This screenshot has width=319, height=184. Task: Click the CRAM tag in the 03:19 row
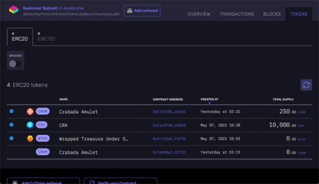pyautogui.click(x=43, y=152)
